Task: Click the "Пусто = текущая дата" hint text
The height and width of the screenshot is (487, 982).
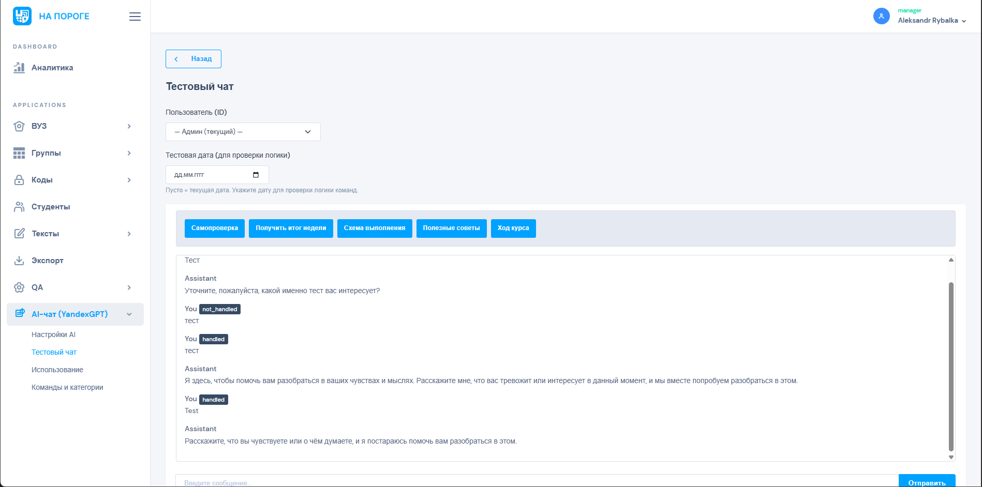Action: point(262,190)
